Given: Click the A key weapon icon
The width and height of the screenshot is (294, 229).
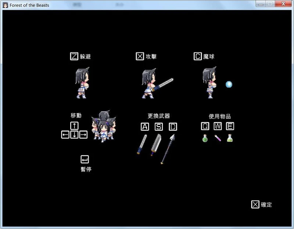Looking at the screenshot, I should pos(145,127).
